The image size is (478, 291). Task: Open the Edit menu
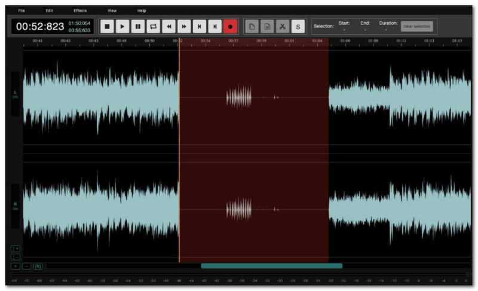(49, 11)
